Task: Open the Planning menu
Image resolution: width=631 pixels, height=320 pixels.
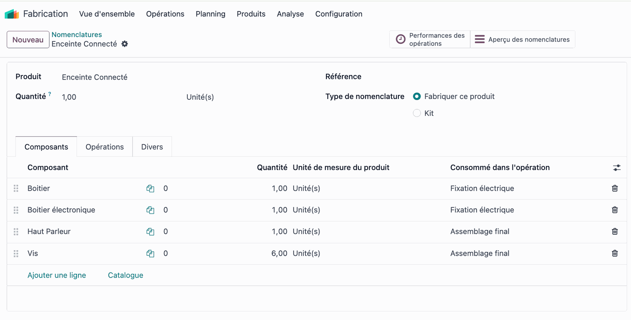Action: 210,14
